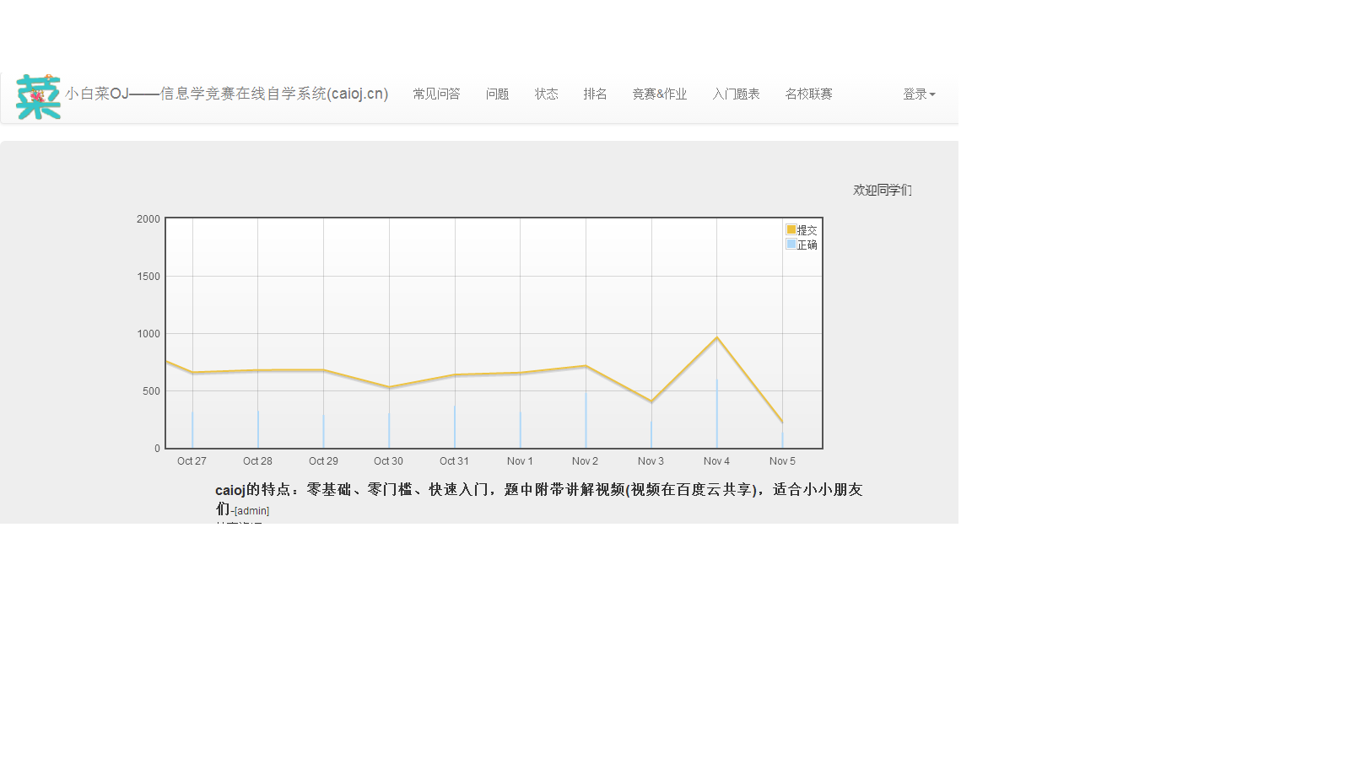Screen dimensions: 1350x759
Task: Click the 欢迎同学们 welcome text
Action: coord(883,191)
